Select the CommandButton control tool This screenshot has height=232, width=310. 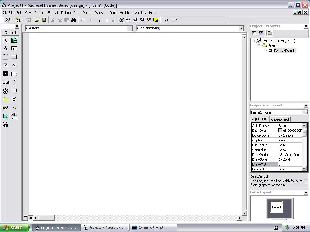pos(14,57)
